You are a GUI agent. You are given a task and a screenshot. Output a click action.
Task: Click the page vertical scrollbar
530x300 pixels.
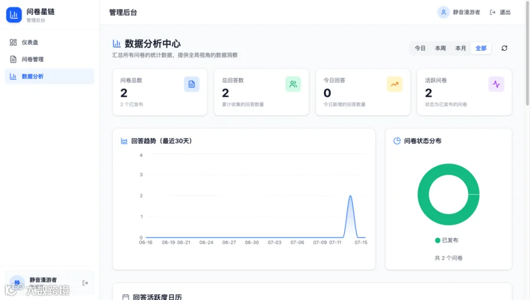click(x=527, y=54)
